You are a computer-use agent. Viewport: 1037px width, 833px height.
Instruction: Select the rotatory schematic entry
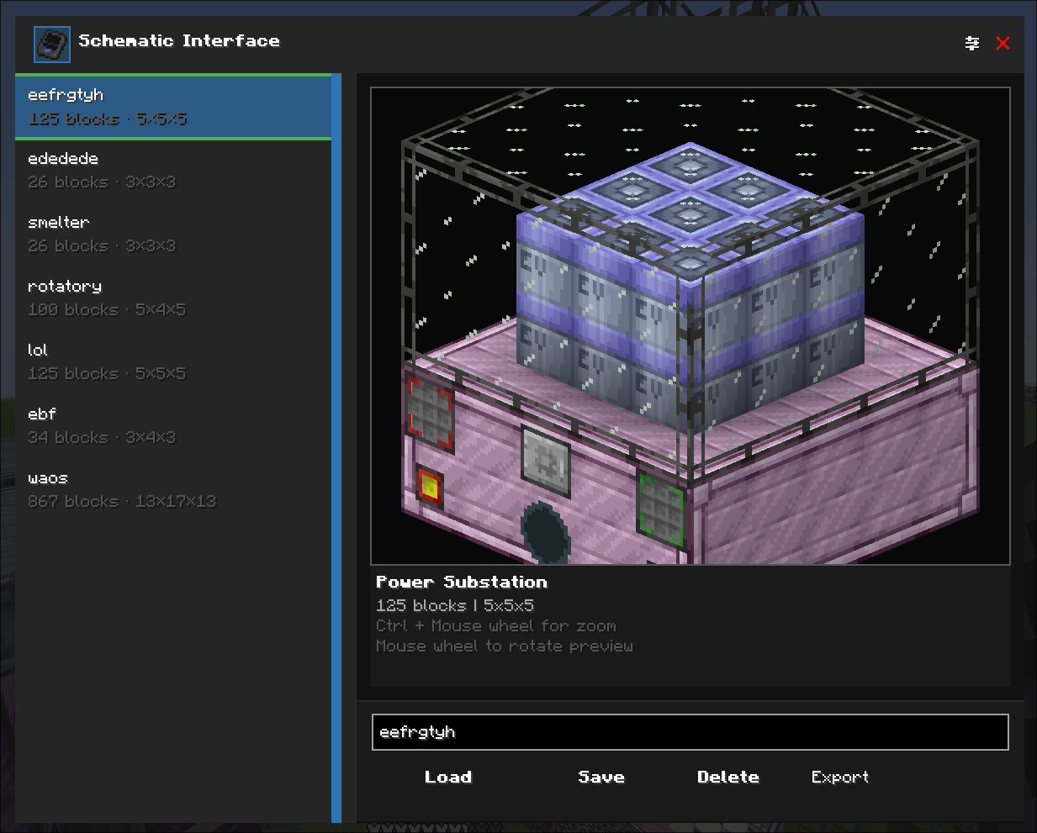coord(173,298)
